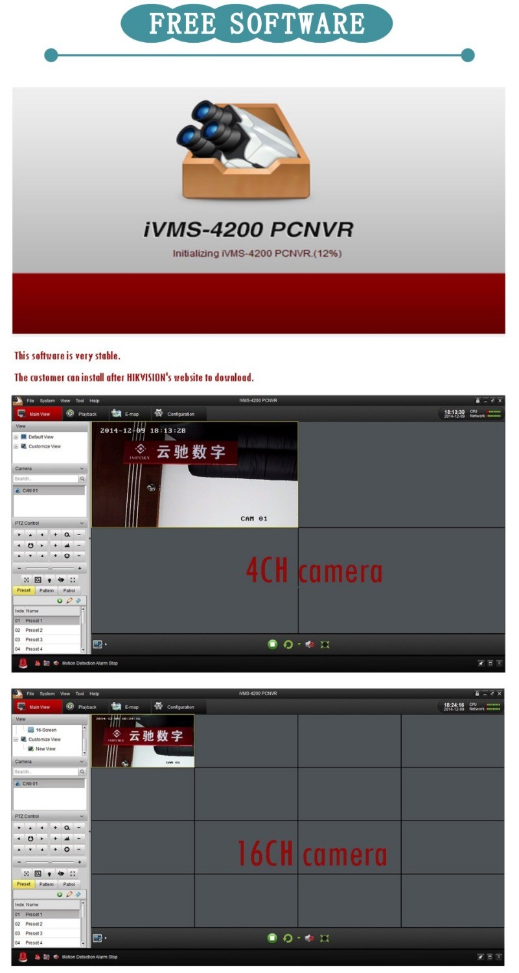
Task: Collapse the PTZ Control panel in 4CH window
Action: point(82,523)
